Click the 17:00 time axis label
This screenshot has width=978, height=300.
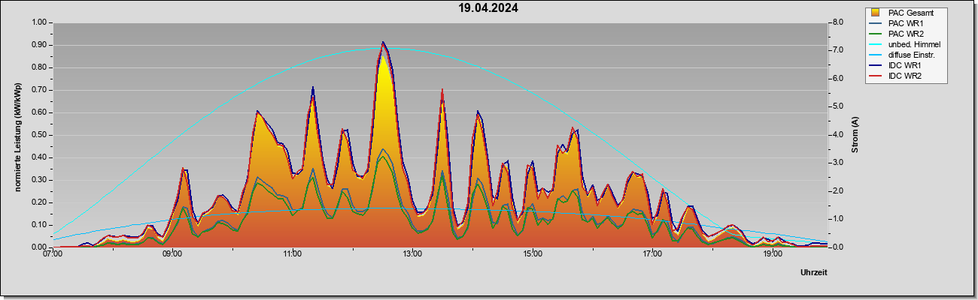coord(652,253)
